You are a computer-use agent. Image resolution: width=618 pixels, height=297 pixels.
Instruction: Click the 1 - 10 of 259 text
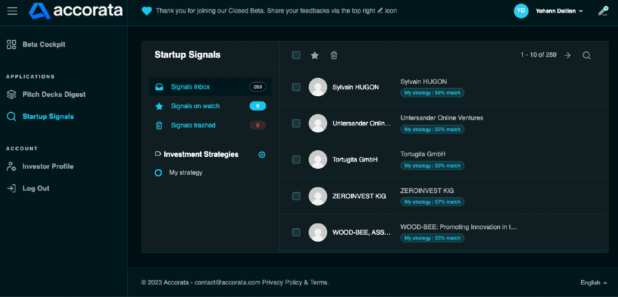pos(538,55)
